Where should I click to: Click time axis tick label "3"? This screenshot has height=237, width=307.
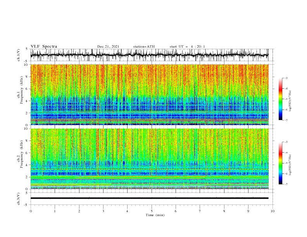tap(103, 211)
